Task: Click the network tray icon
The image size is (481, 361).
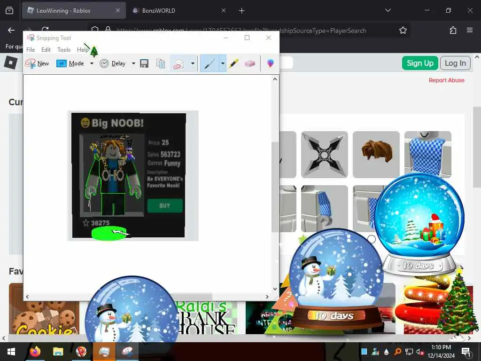Action: coord(409,352)
